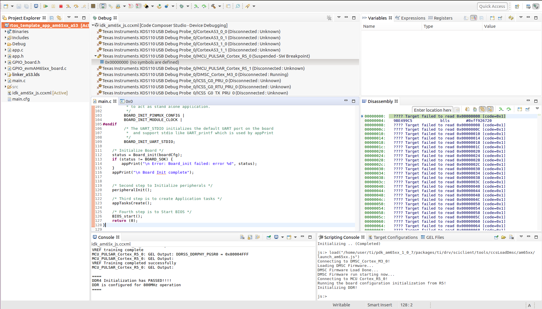Open main.cfg in Project Explorer

21,99
